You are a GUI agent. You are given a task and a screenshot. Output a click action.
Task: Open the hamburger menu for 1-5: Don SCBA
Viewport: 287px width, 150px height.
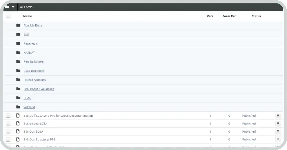(278, 131)
